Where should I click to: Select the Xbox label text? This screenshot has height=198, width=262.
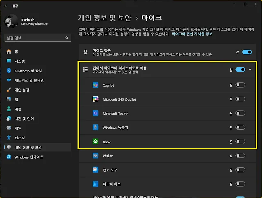(x=107, y=142)
